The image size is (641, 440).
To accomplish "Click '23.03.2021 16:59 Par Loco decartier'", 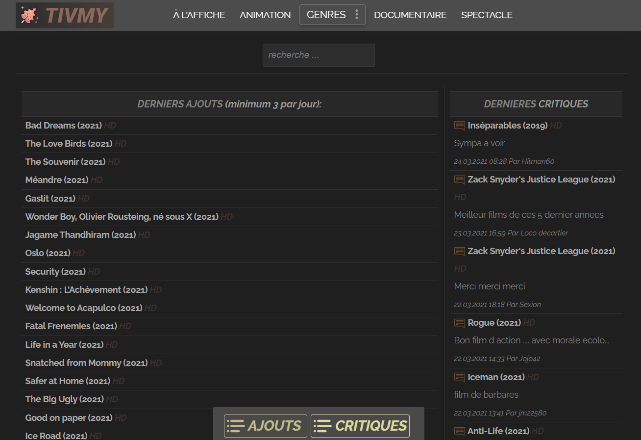I will click(x=511, y=233).
